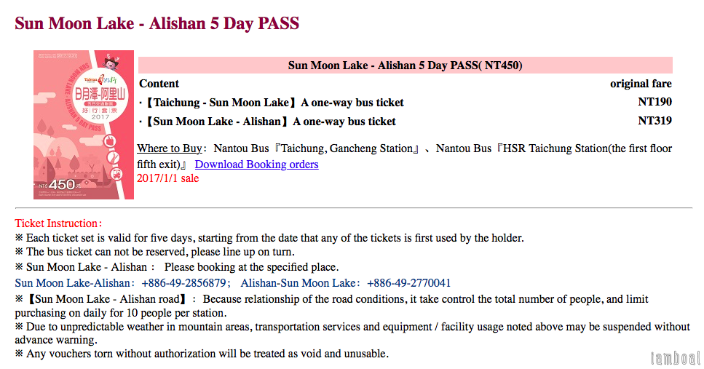Click the Where to Buy underlined label
Screen dimensions: 704x369
(x=169, y=148)
